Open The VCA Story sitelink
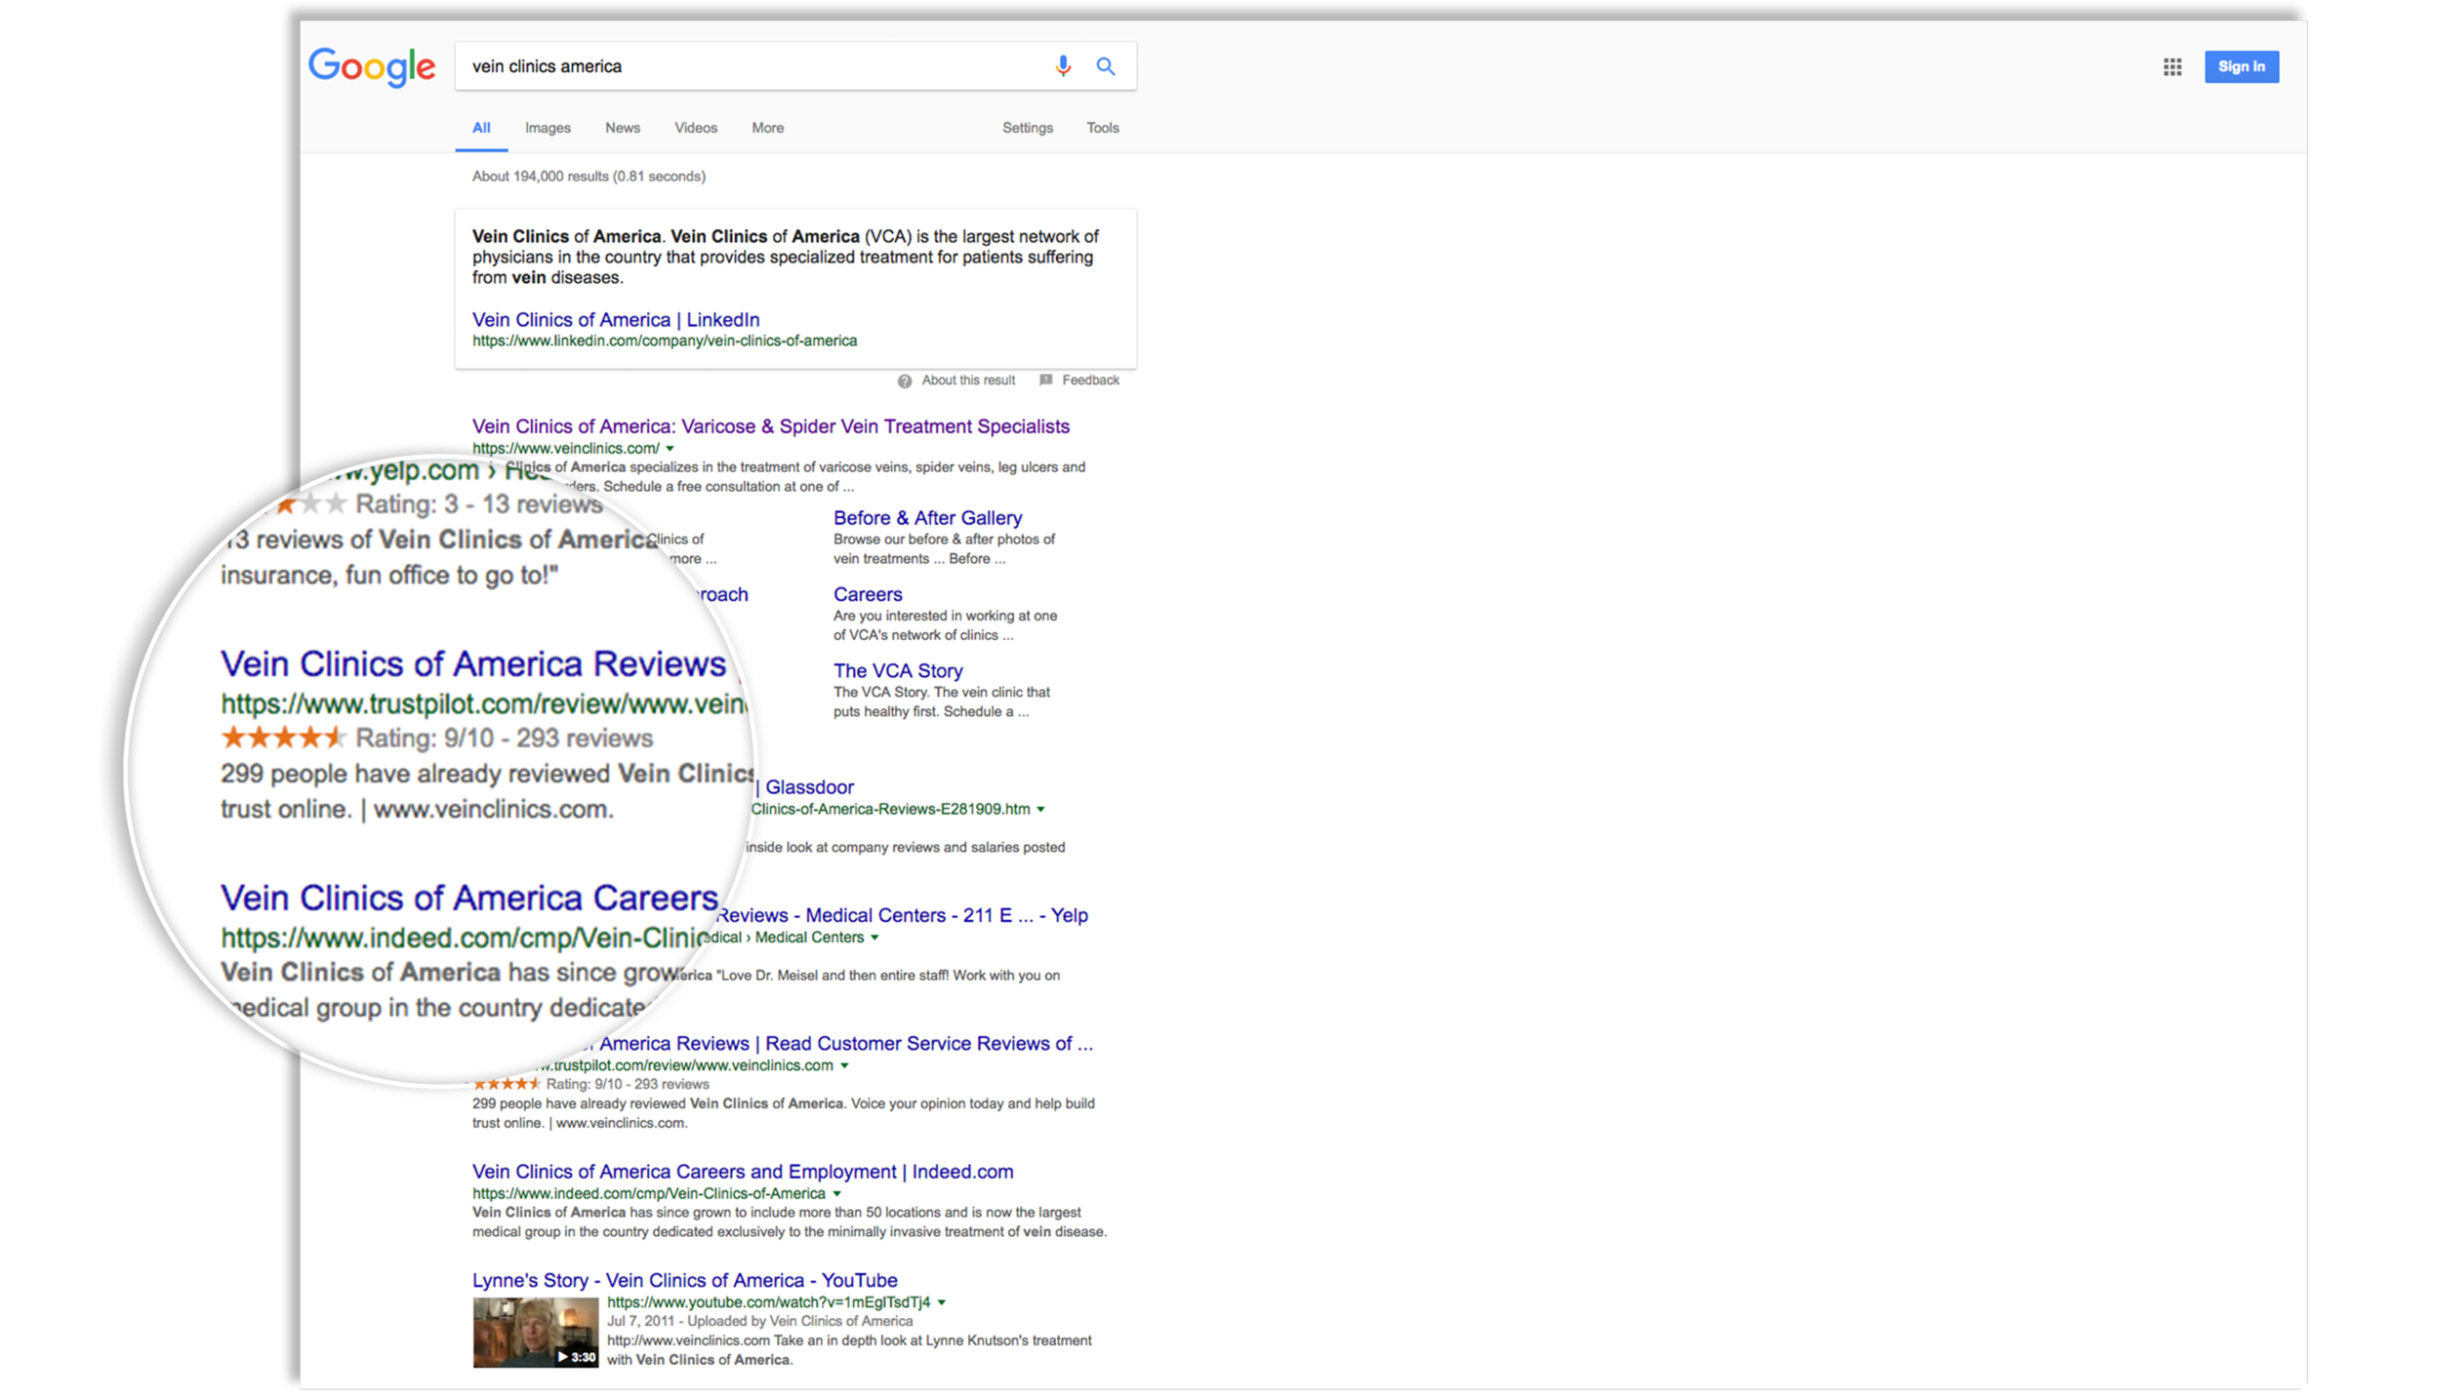2440x1400 pixels. 898,670
